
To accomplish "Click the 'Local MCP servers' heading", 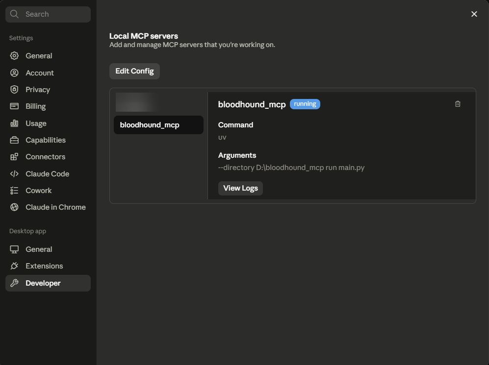I will coord(143,36).
